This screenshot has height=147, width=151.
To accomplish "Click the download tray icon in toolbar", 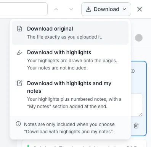I will [88, 9].
